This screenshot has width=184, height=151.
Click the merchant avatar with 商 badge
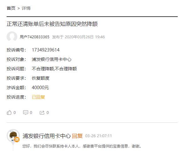coord(13,136)
